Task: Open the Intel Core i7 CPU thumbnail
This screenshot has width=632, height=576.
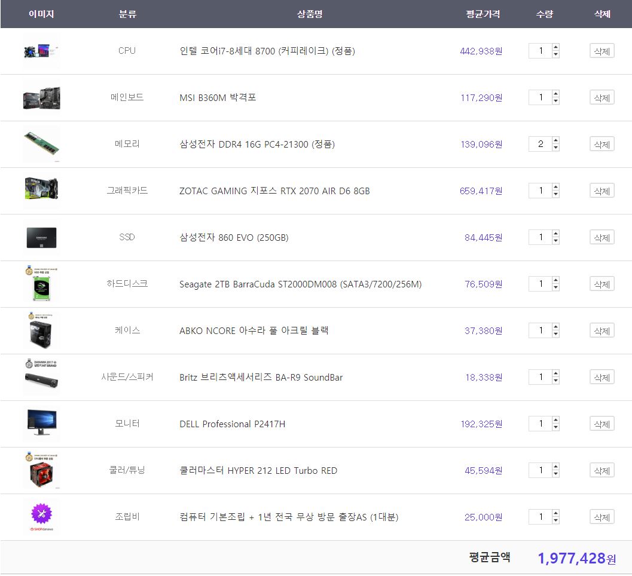Action: click(41, 51)
